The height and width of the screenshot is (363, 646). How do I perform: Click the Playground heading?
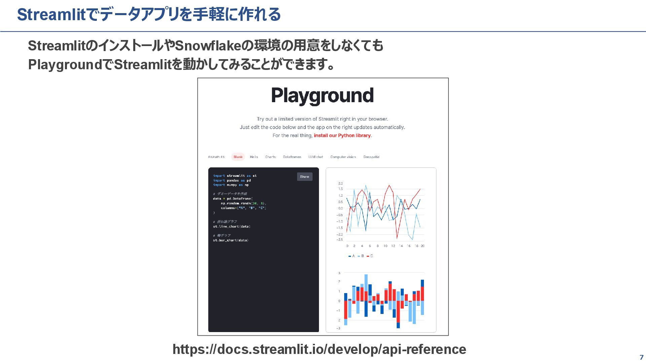[x=322, y=95]
